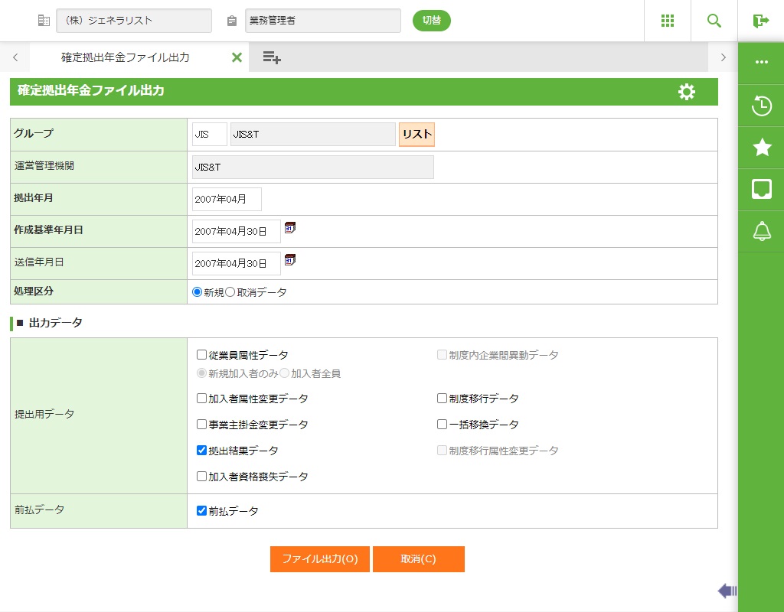Open favorites star icon in sidebar
The image size is (784, 612).
762,148
